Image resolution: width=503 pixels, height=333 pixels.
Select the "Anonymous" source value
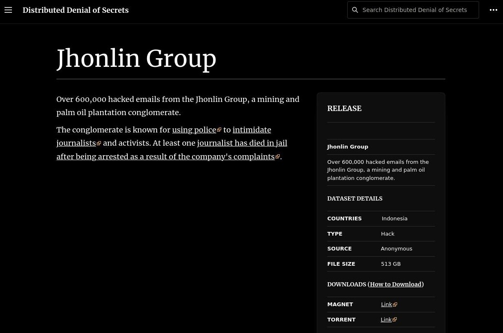(396, 249)
